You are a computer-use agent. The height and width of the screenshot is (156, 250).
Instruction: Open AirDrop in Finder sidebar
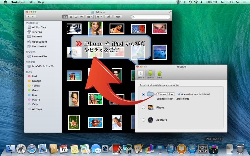[x=37, y=32]
